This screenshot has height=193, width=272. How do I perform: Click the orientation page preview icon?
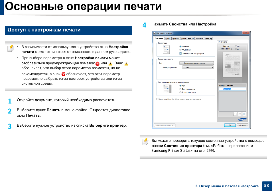166,50
